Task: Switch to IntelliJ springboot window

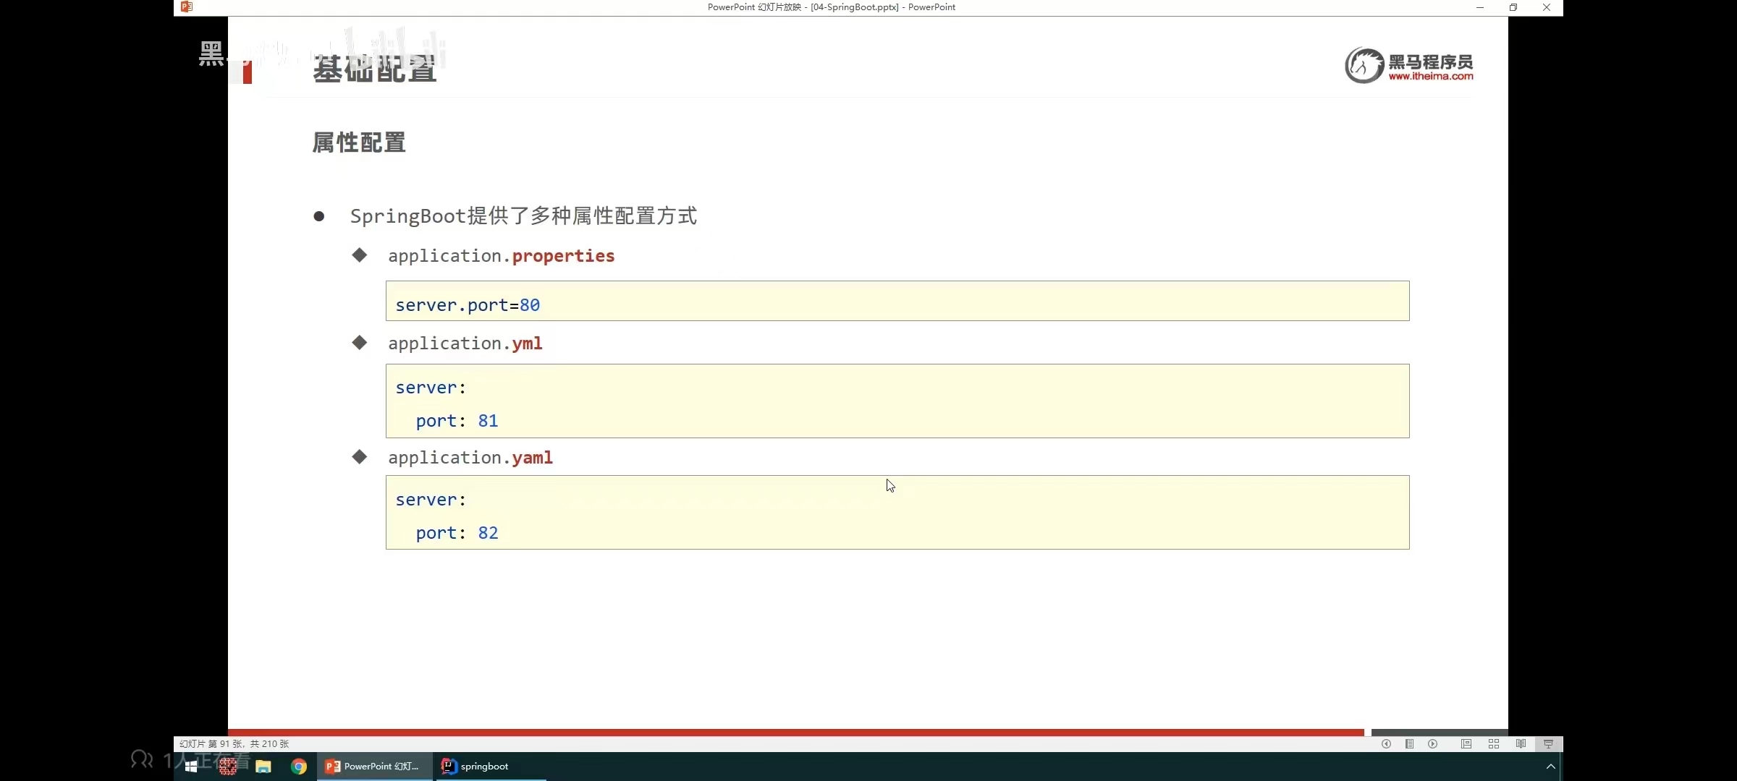Action: pos(476,767)
